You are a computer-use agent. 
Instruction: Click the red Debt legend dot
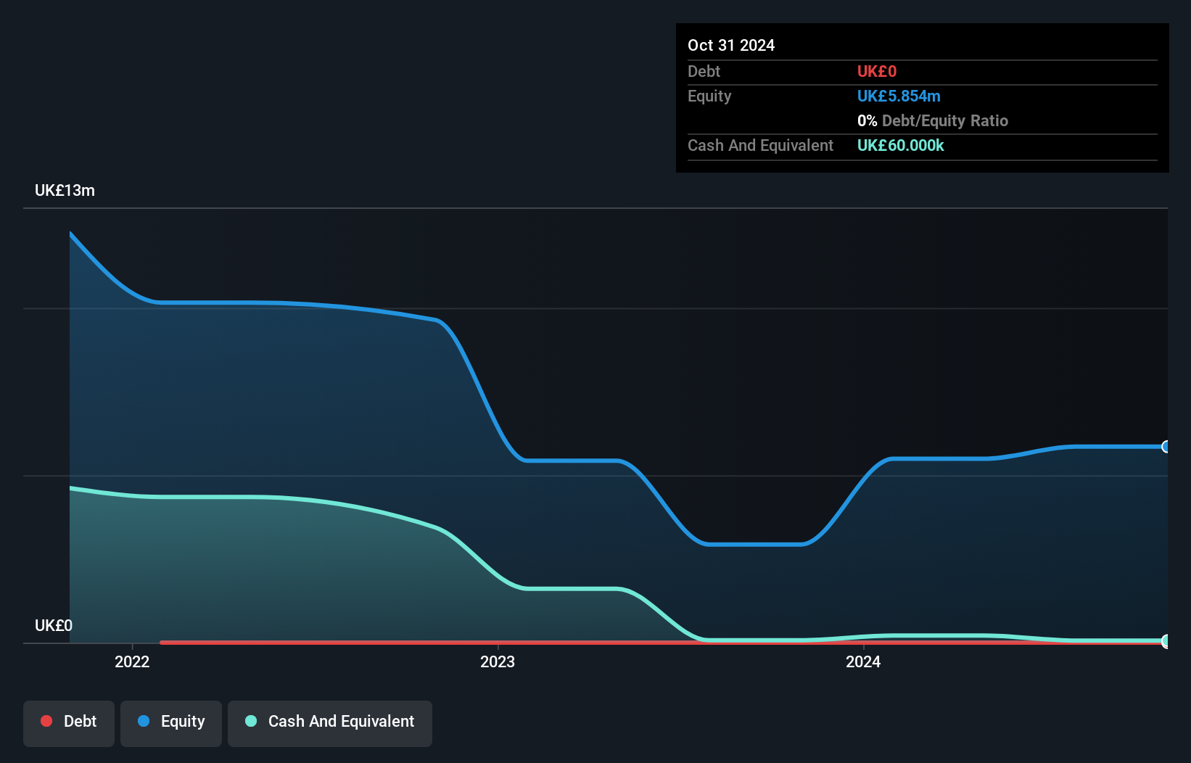pyautogui.click(x=46, y=721)
